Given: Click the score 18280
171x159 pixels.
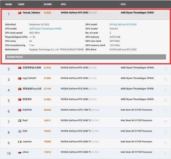Looking at the screenshot, I should [47, 141].
